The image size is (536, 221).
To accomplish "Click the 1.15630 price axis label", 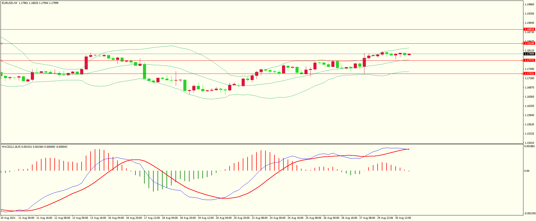I will click(529, 124).
